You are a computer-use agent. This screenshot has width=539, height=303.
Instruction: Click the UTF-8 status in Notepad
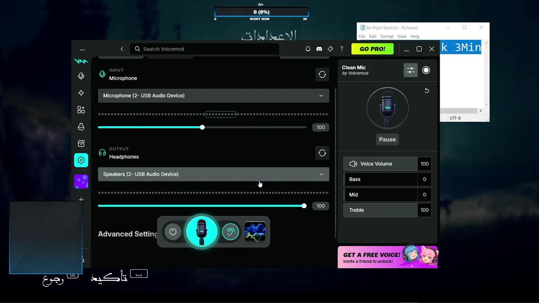pos(455,118)
